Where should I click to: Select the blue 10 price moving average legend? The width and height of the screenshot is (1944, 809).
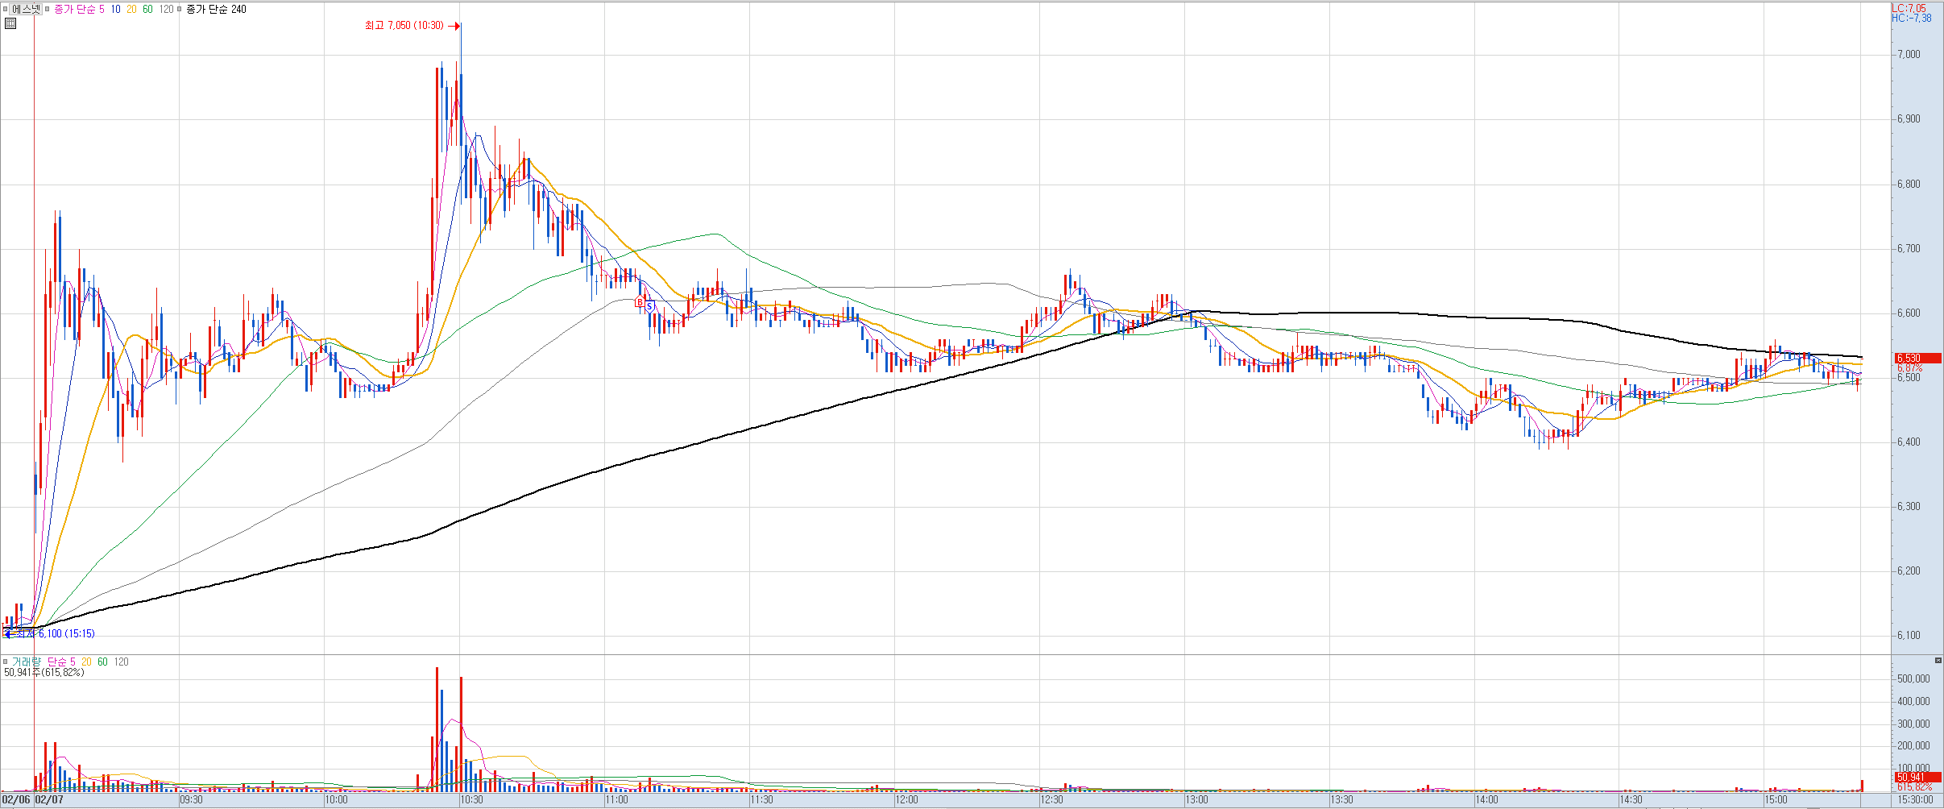click(x=116, y=9)
